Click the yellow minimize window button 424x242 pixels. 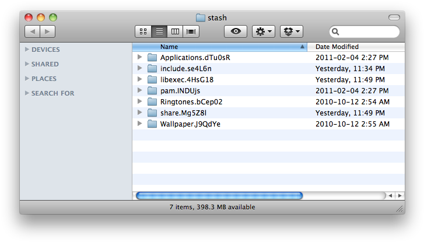(41, 17)
